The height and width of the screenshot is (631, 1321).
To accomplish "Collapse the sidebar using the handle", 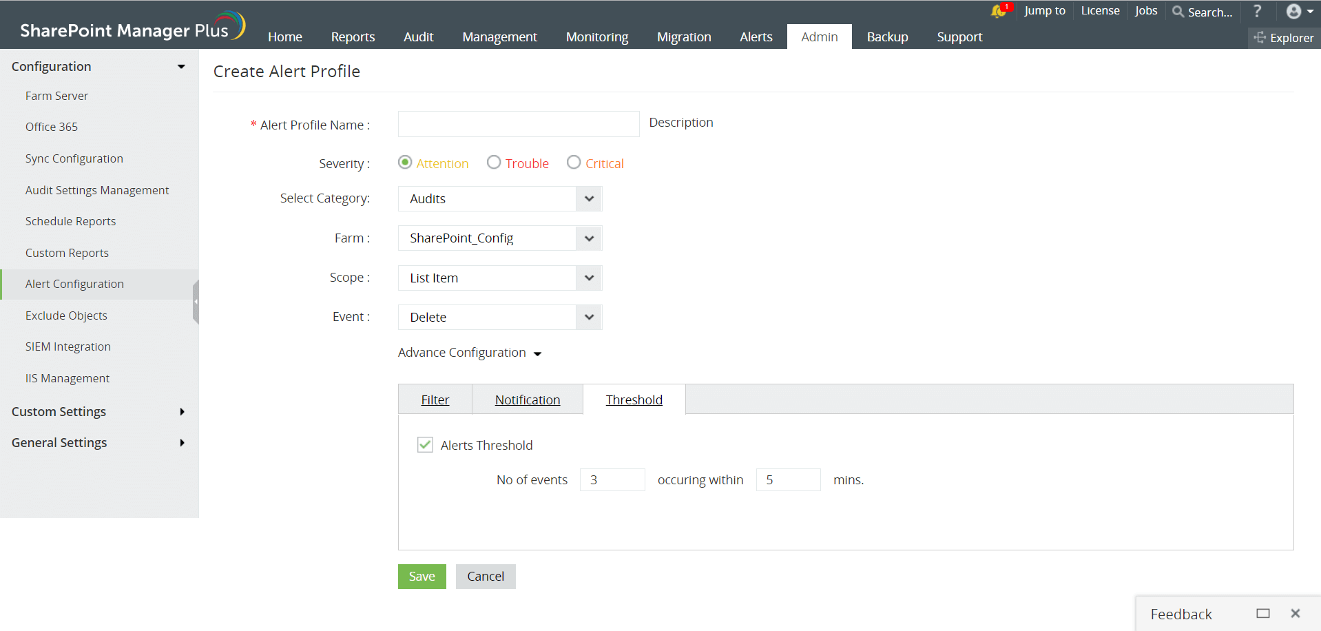I will tap(196, 302).
